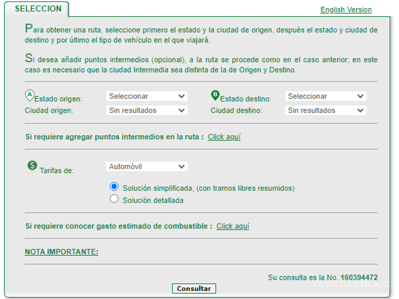Switch to the SELECCION tab
Viewport: 399px width, 299px height.
tap(37, 9)
